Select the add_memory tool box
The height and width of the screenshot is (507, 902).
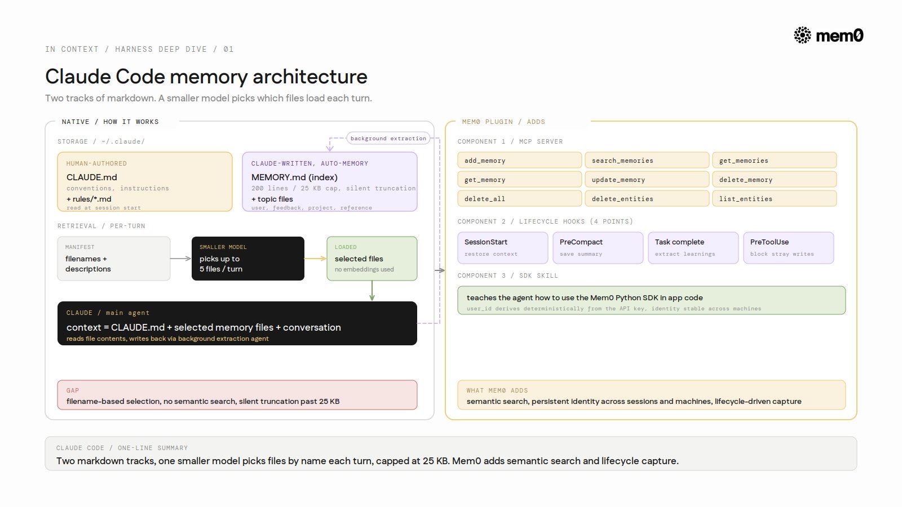click(520, 161)
